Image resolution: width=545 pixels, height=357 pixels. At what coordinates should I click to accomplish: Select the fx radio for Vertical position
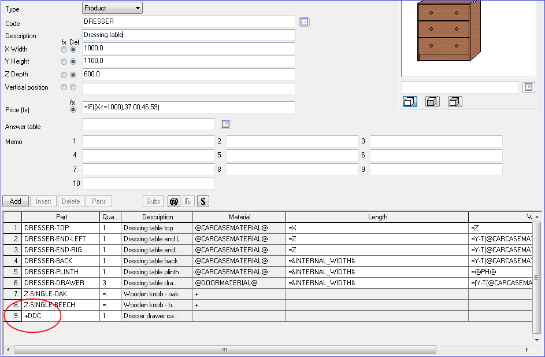[64, 87]
